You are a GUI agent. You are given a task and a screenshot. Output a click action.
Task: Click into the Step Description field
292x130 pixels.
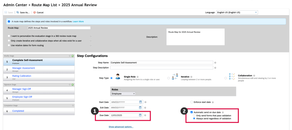click(x=162, y=68)
